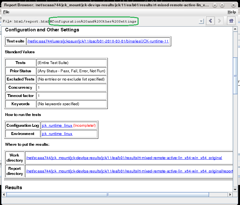
Task: Go to the report home page icon
Action: [231, 21]
